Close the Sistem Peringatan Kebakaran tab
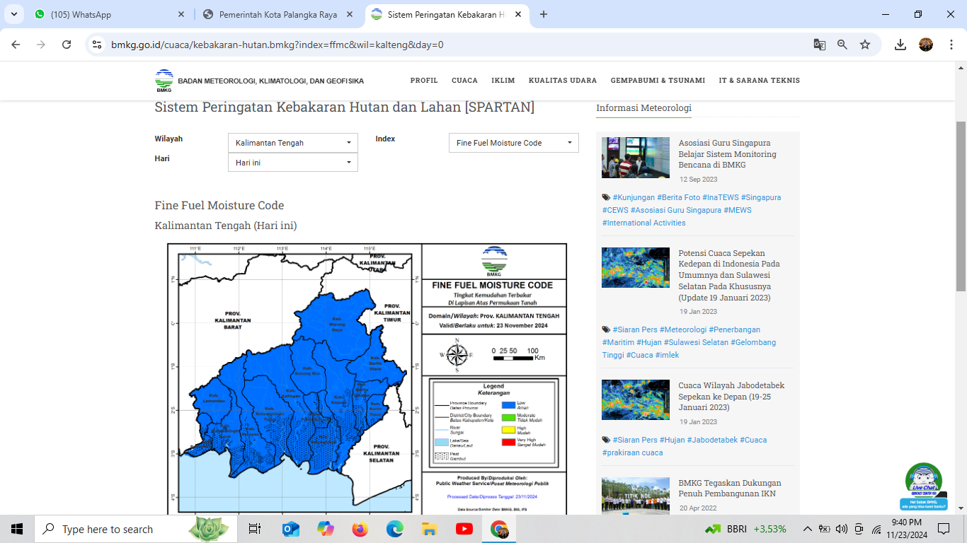The width and height of the screenshot is (967, 543). (x=517, y=14)
